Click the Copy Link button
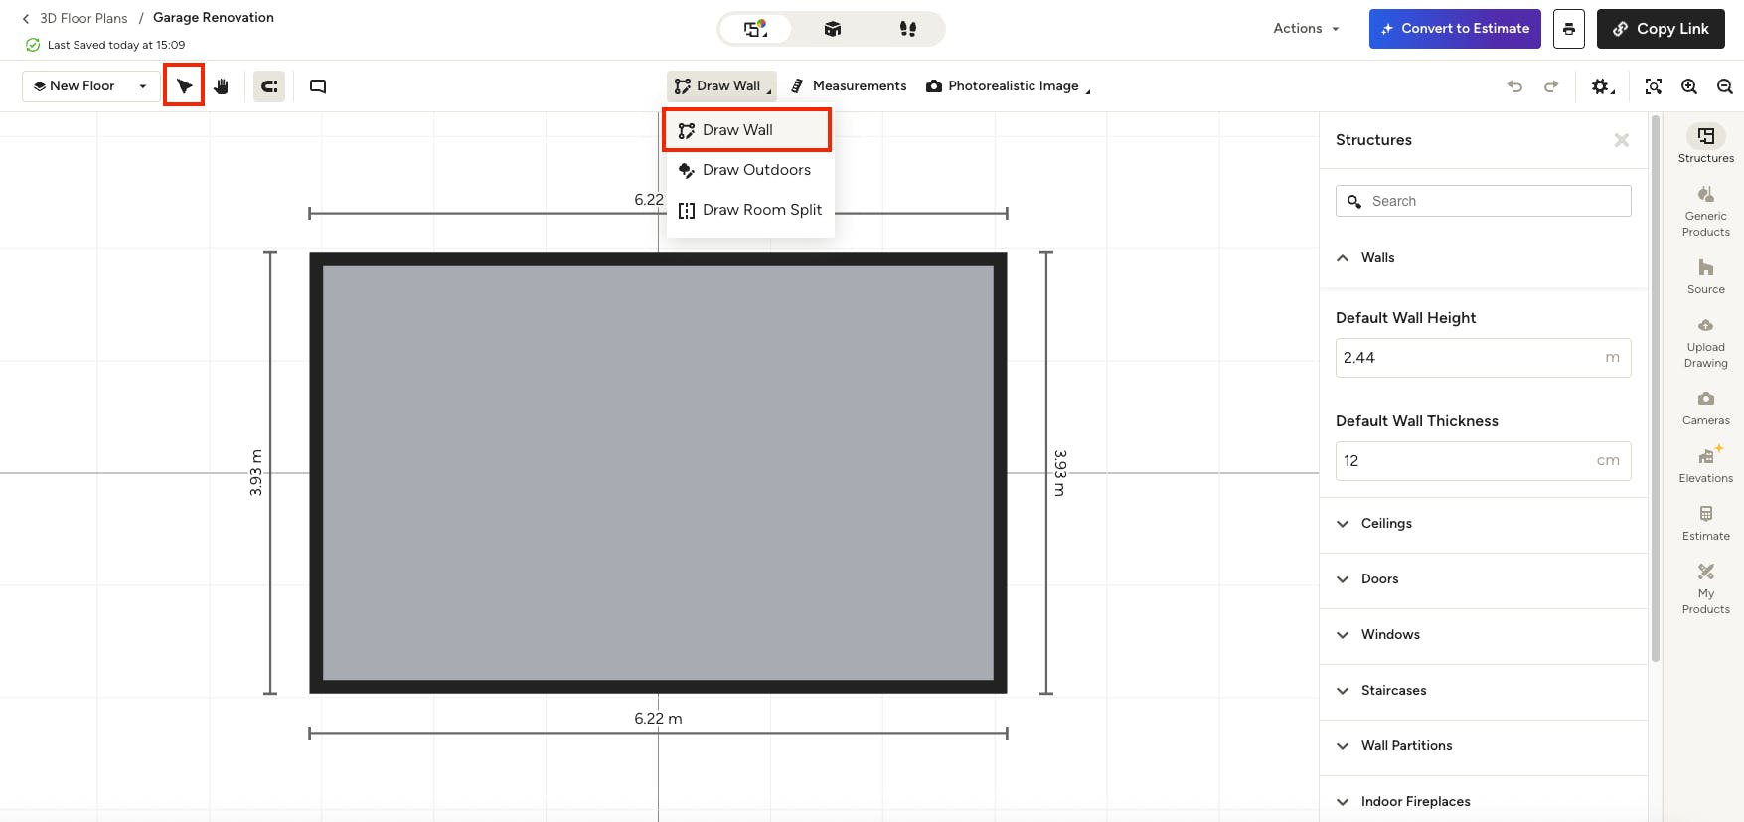This screenshot has width=1744, height=822. [x=1661, y=29]
